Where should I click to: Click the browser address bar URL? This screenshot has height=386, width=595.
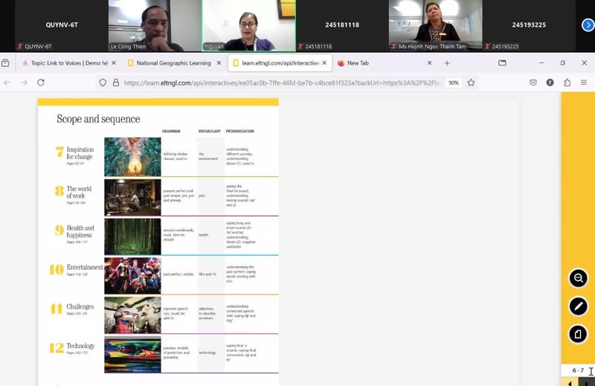275,83
